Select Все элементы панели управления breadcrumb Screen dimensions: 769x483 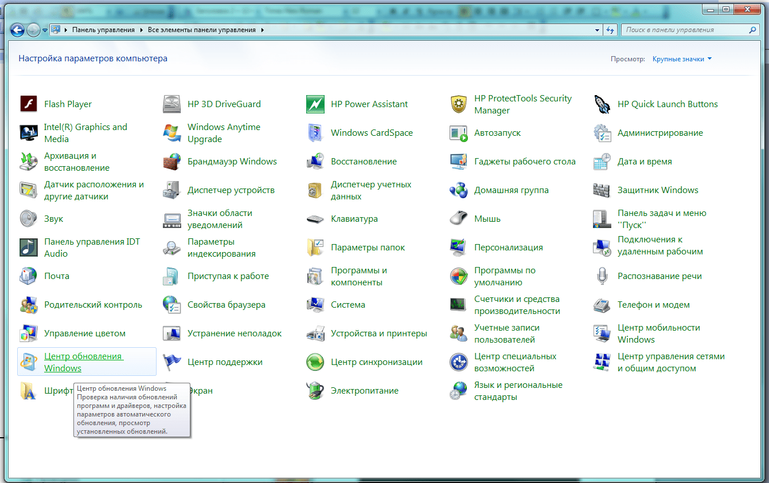pyautogui.click(x=203, y=30)
